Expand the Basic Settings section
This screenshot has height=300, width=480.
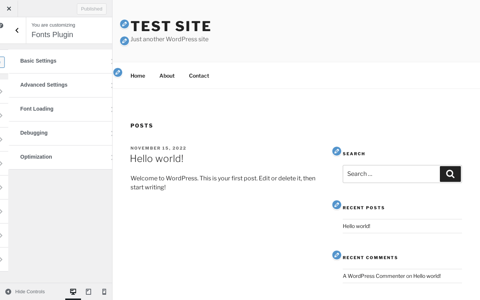tap(60, 61)
